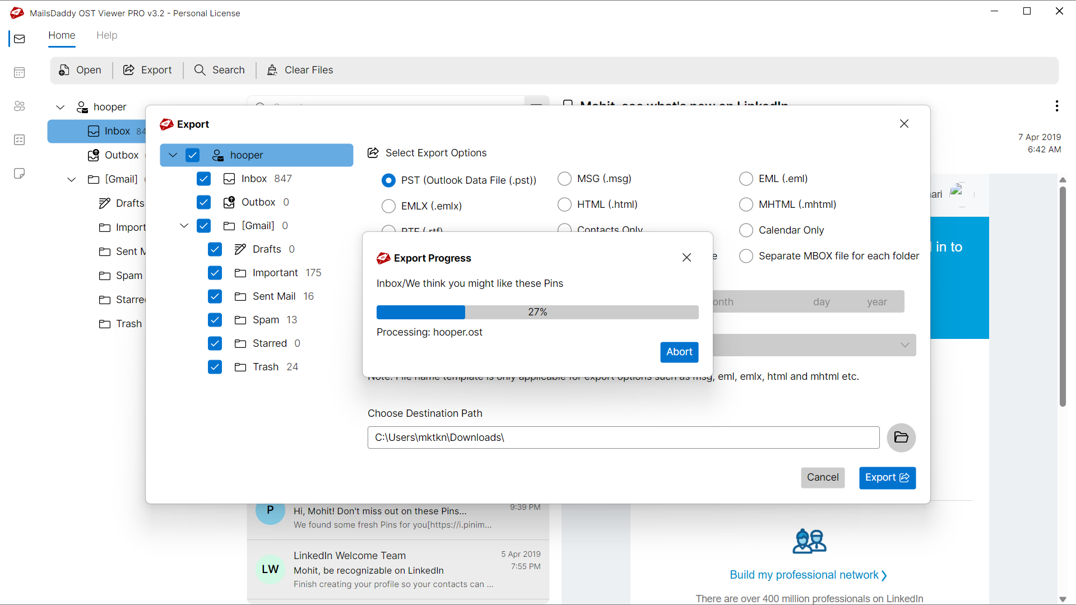Switch to the Home tab
The image size is (1076, 605).
[62, 35]
